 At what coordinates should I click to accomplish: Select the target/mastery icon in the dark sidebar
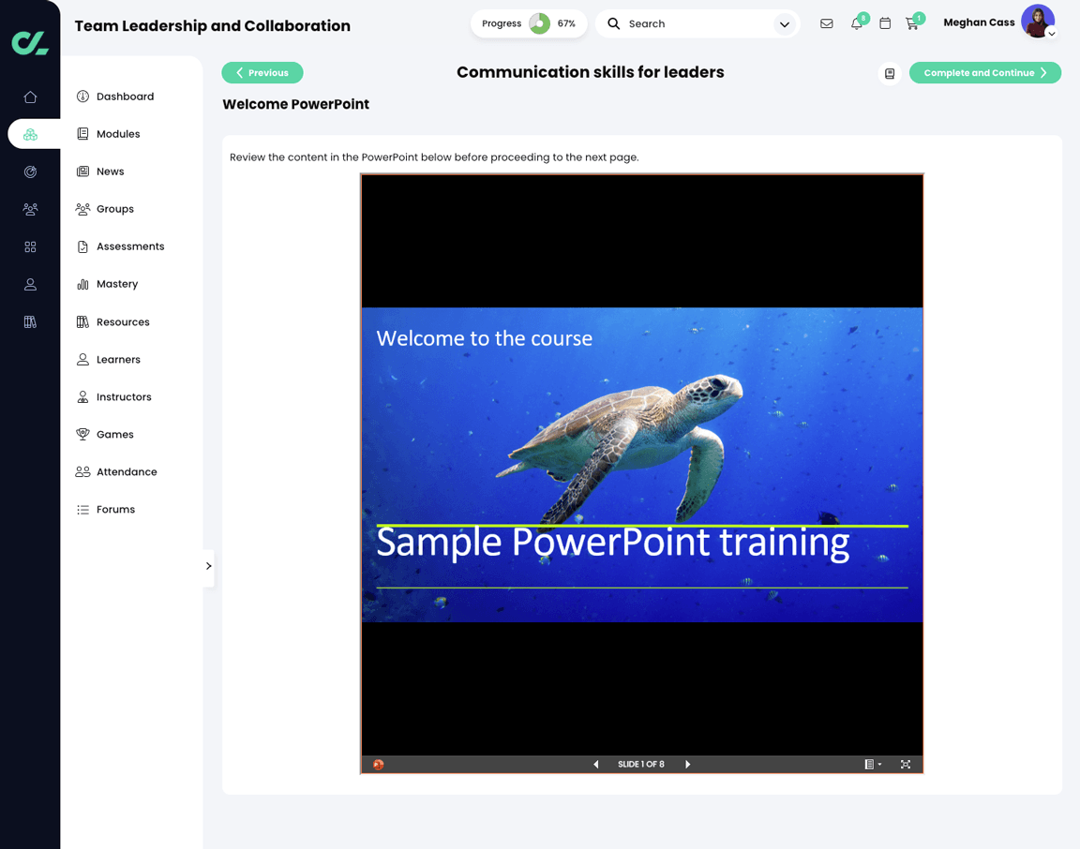coord(30,171)
